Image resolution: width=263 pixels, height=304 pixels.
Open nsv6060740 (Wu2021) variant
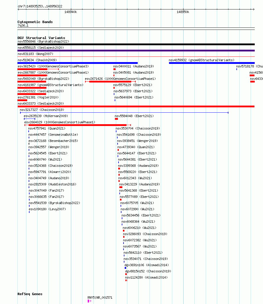tap(45, 159)
